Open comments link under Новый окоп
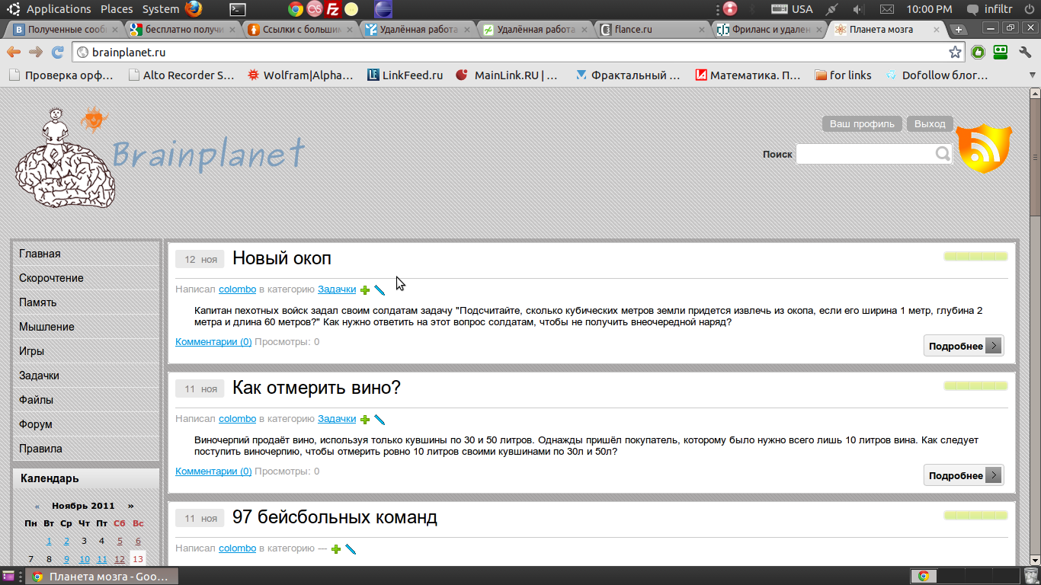 coord(213,342)
